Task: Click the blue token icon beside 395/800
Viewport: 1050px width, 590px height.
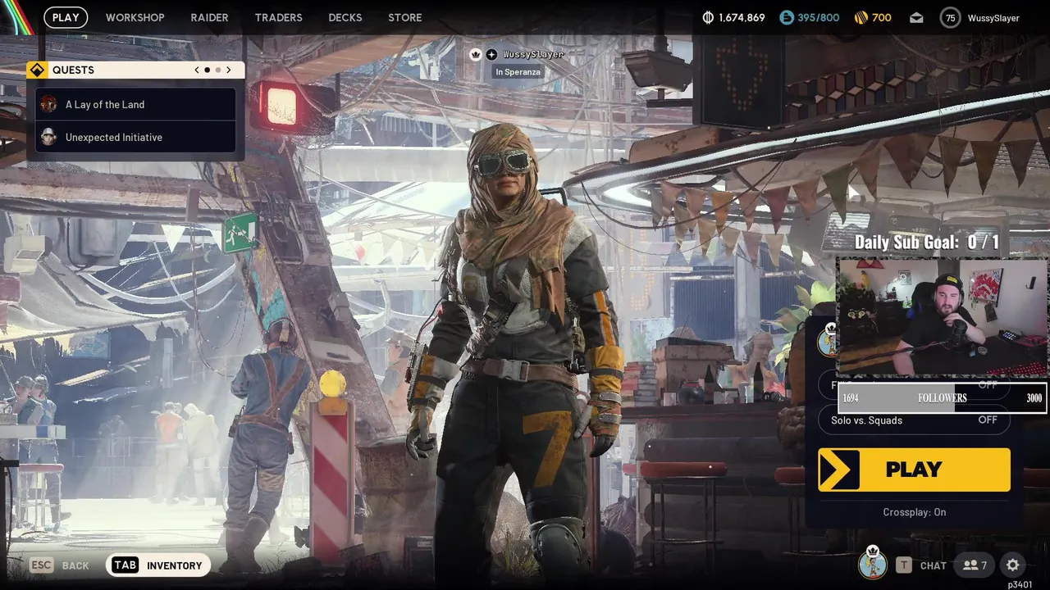Action: pos(787,17)
